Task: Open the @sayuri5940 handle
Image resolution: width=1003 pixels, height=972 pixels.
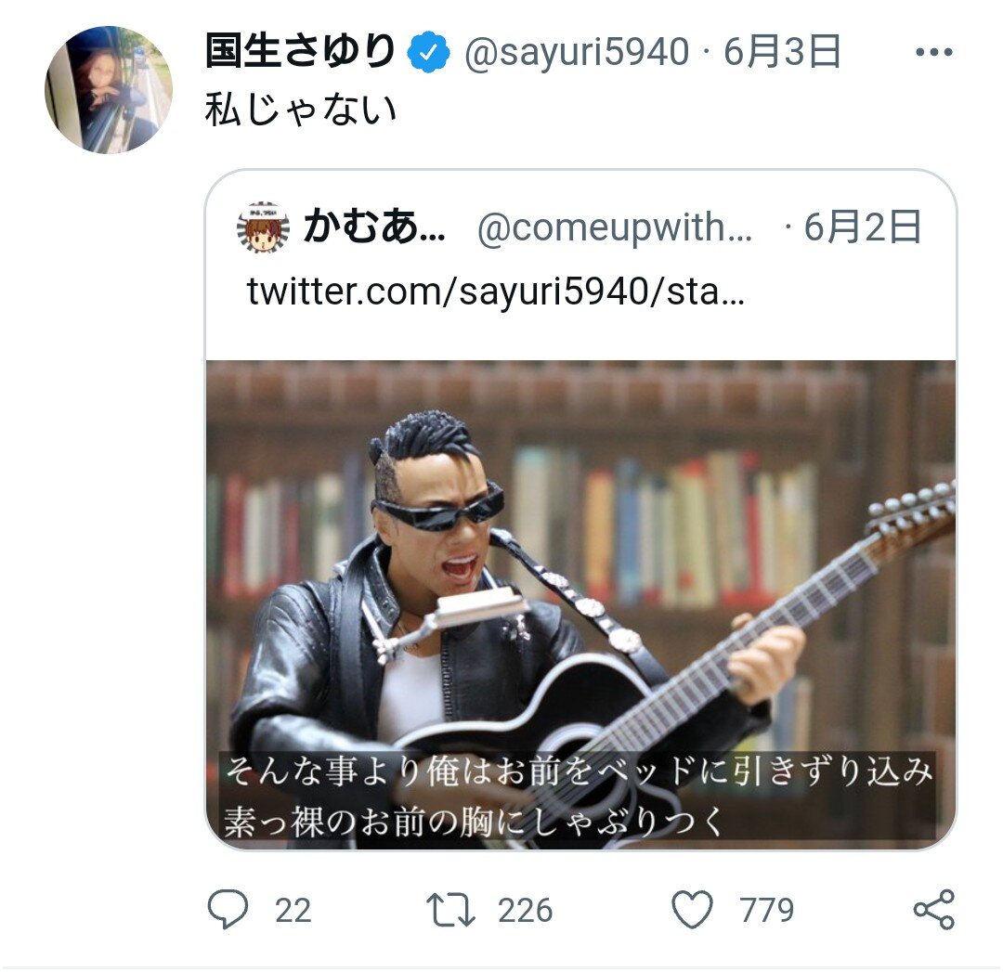Action: tap(577, 52)
